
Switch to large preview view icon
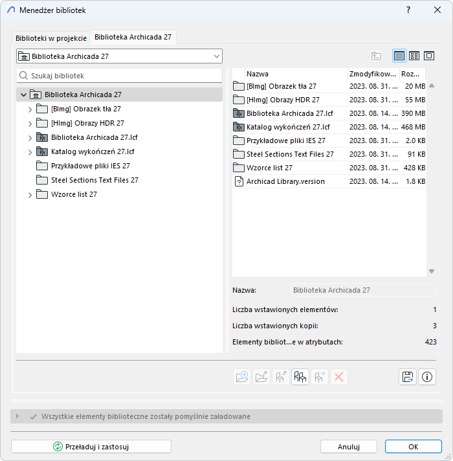(x=429, y=56)
